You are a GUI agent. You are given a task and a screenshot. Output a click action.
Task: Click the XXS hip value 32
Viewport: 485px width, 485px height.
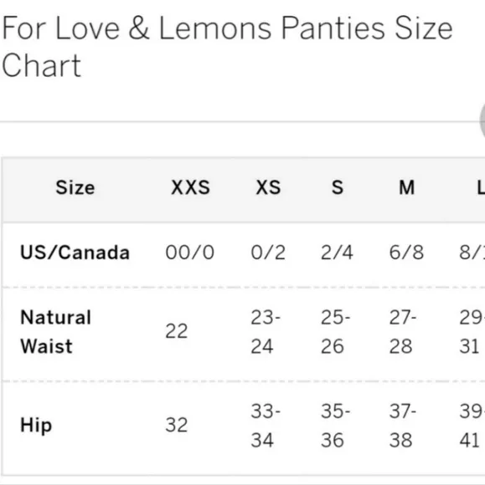[177, 425]
